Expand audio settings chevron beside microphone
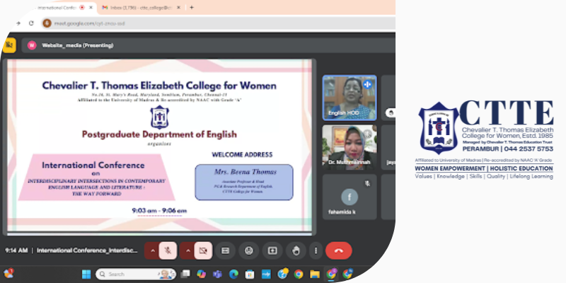 pyautogui.click(x=152, y=250)
